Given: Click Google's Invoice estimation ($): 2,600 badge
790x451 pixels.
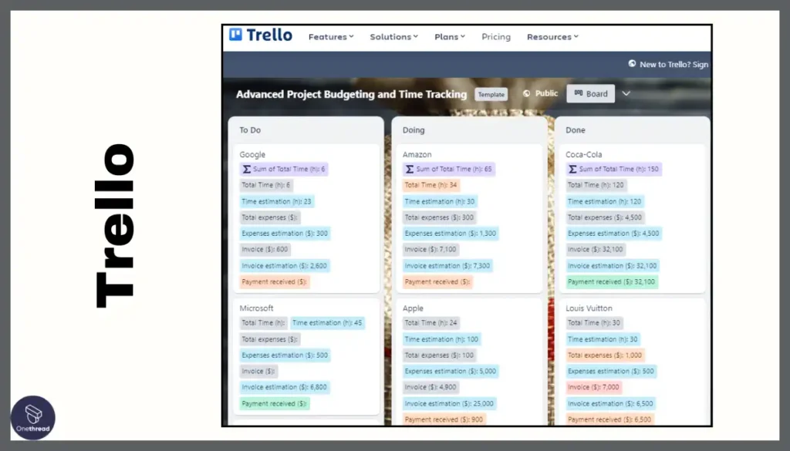Looking at the screenshot, I should click(284, 266).
